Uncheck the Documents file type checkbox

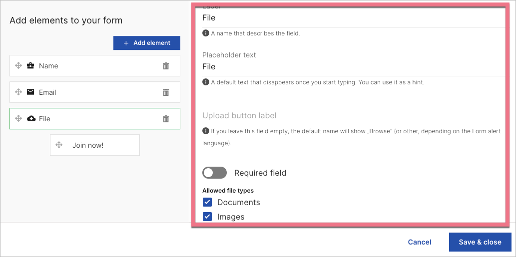click(x=207, y=202)
